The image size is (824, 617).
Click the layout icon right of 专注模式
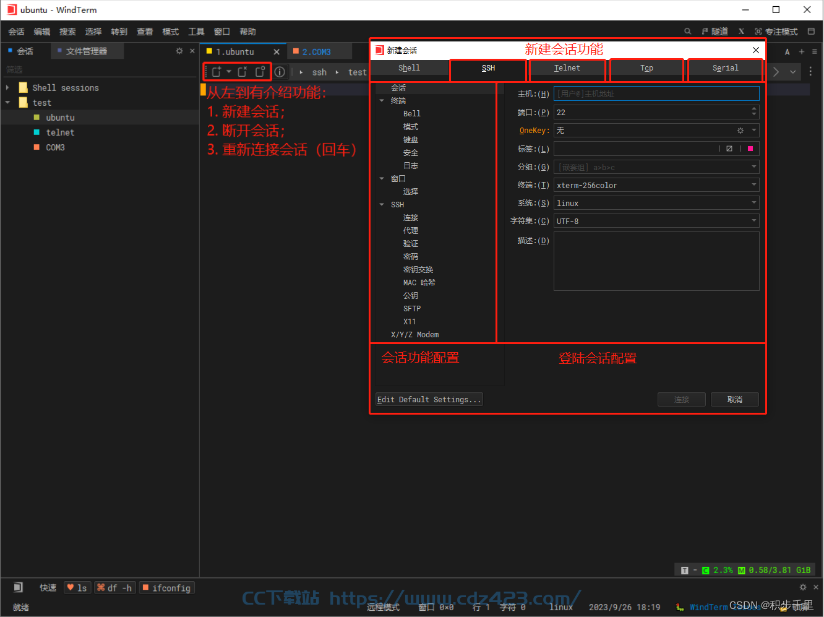pos(811,31)
